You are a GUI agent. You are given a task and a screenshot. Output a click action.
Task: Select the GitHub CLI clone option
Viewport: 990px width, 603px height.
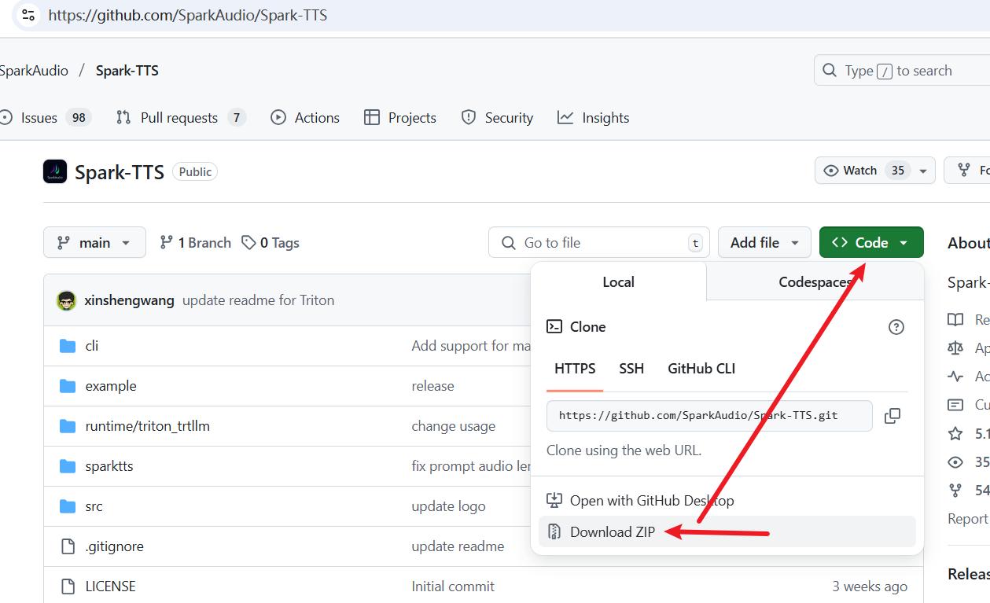click(x=701, y=369)
